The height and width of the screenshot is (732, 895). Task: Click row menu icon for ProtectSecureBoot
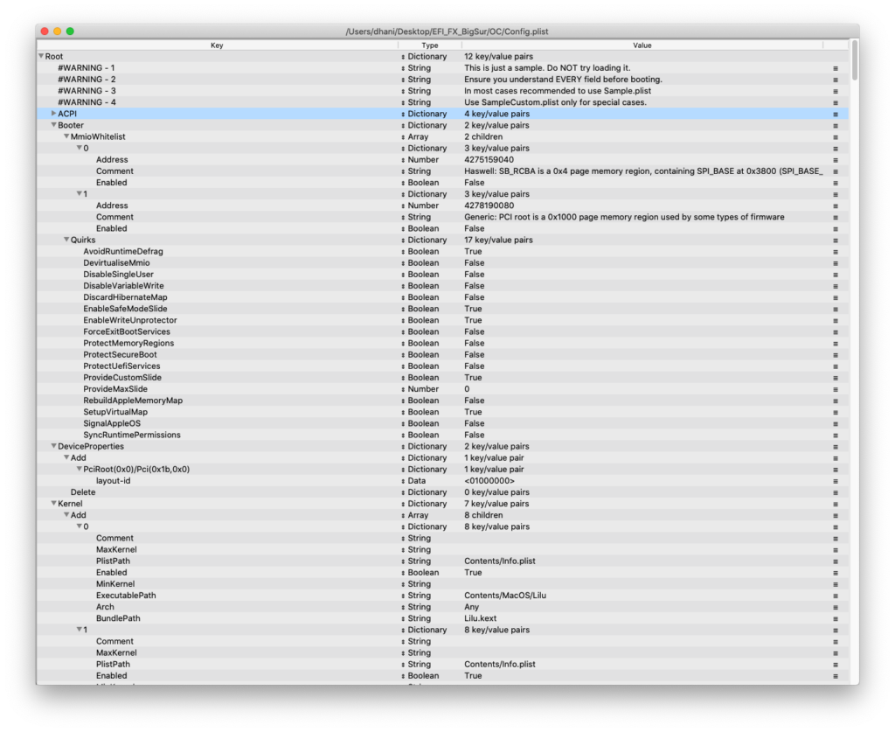(x=835, y=355)
